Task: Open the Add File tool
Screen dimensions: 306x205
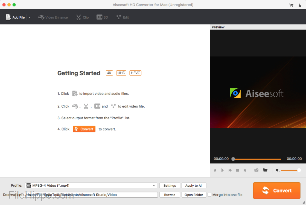Action: pos(15,17)
